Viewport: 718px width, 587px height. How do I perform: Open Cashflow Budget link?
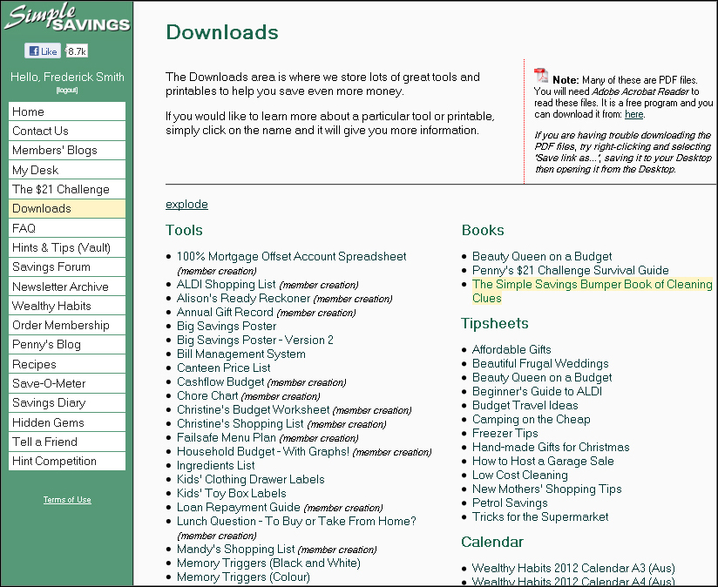coord(220,382)
